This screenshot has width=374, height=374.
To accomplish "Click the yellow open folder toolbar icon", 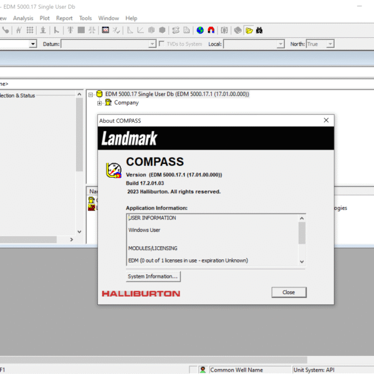I will [x=249, y=31].
